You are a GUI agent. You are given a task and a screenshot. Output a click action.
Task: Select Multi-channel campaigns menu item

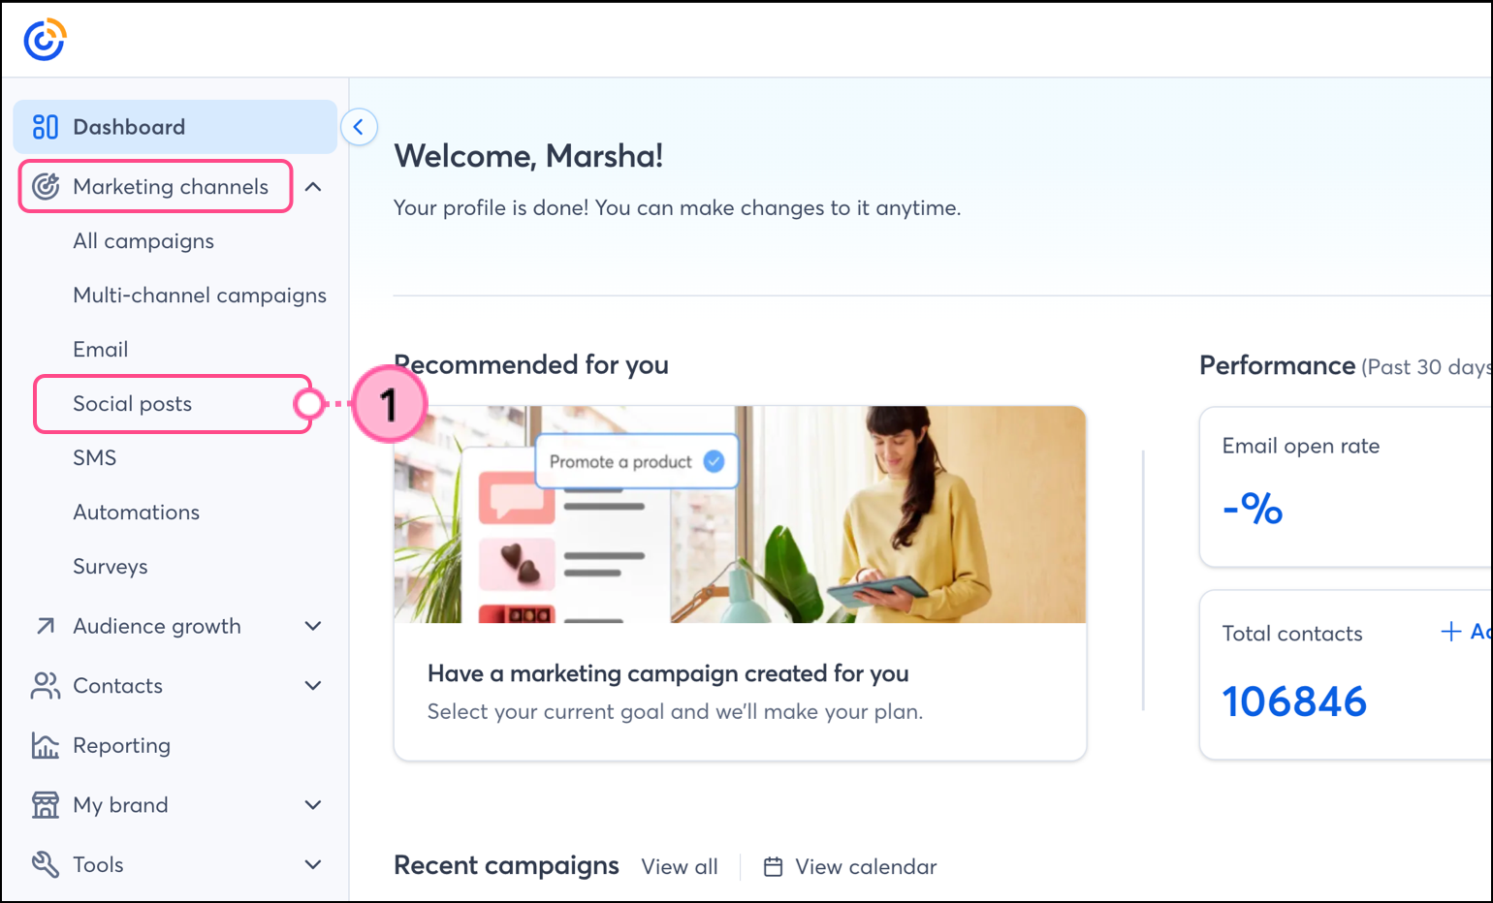tap(200, 296)
